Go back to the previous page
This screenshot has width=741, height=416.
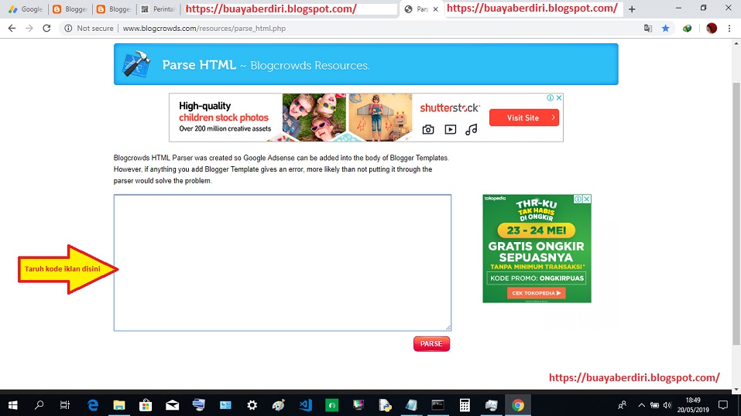click(x=12, y=29)
